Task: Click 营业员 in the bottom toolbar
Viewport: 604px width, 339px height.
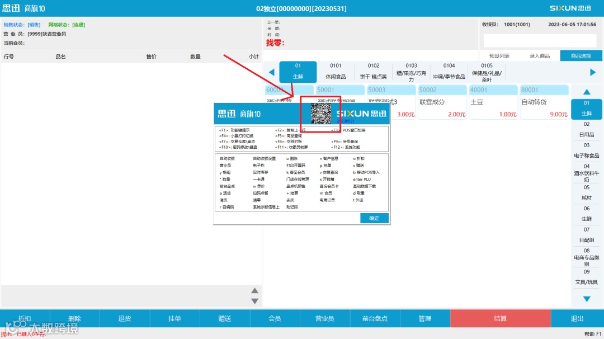Action: [325, 319]
